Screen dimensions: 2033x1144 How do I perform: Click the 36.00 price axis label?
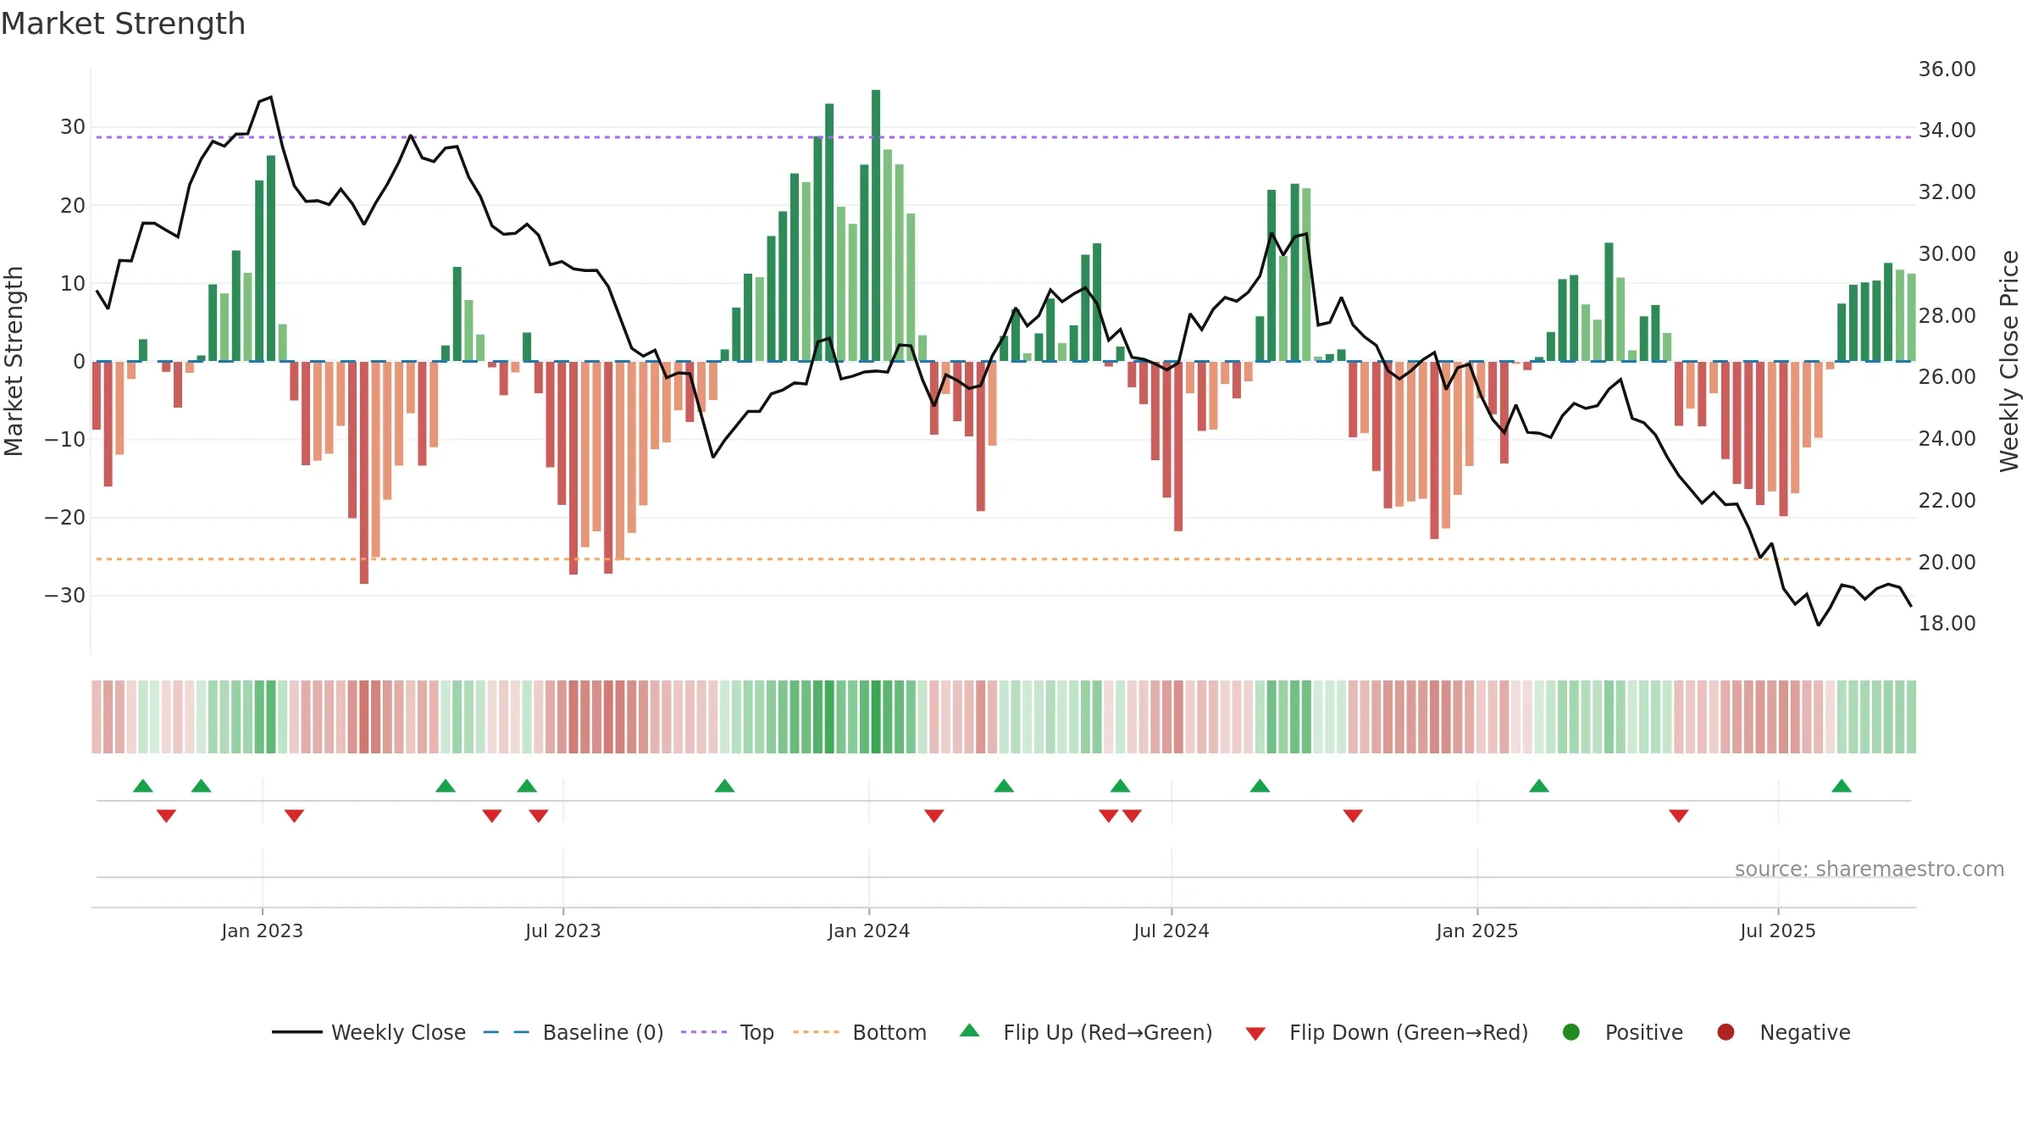pos(1947,69)
